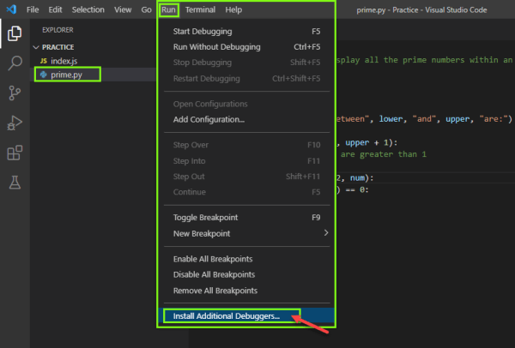Open the Explorer view icon

[x=15, y=33]
